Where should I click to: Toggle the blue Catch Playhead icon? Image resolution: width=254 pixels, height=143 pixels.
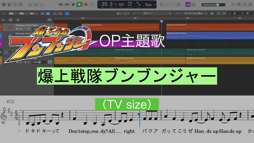(x=67, y=14)
